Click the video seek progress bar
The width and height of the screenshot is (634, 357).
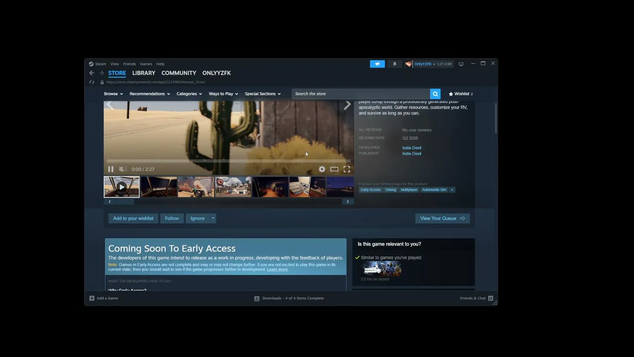click(229, 161)
